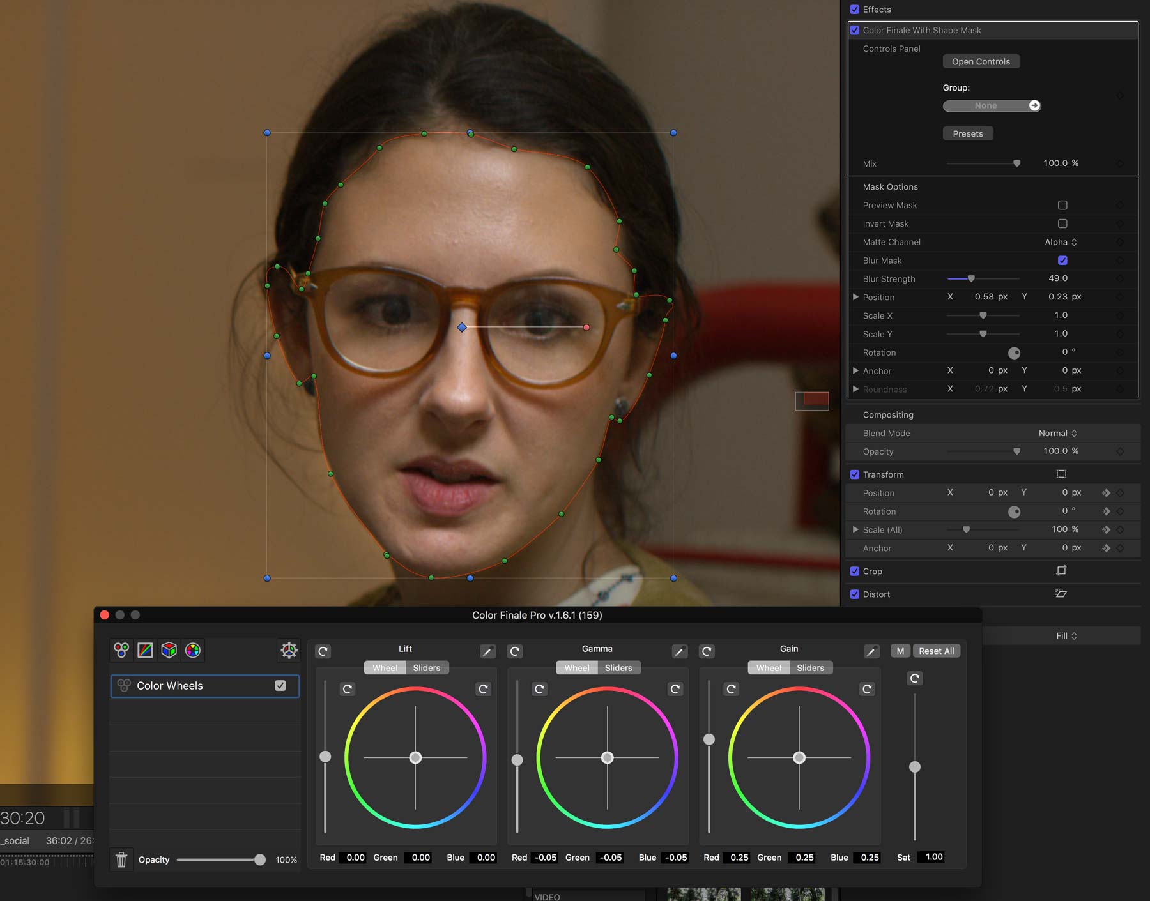Toggle Color Wheels layer checkbox
This screenshot has height=901, width=1150.
click(280, 685)
